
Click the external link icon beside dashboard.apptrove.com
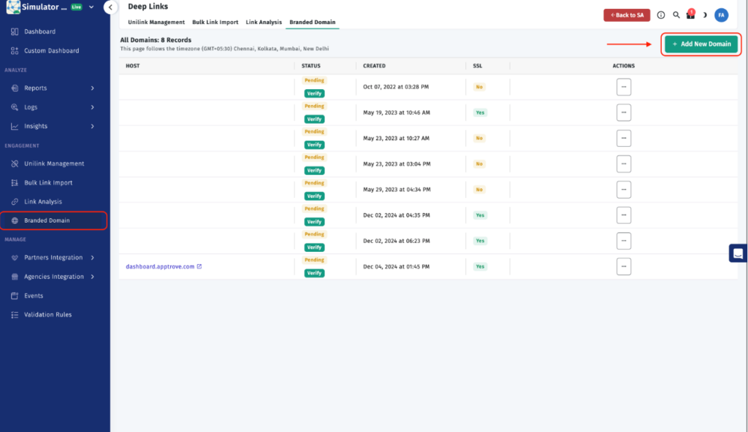[x=199, y=266]
